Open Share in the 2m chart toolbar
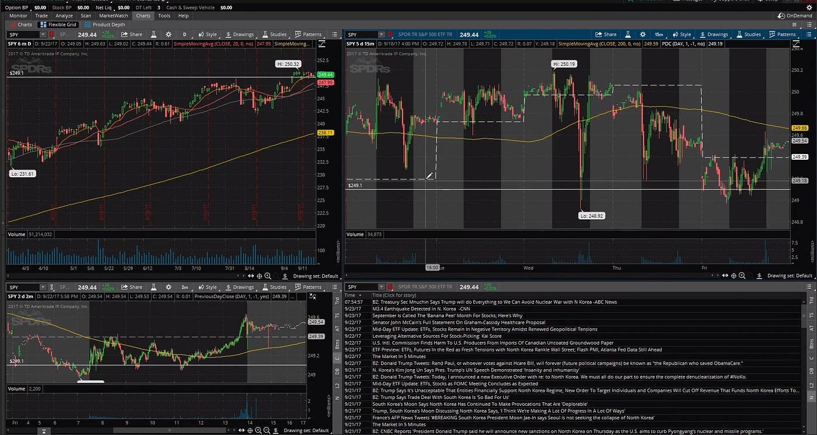Viewport: 817px width, 435px height. tap(132, 287)
